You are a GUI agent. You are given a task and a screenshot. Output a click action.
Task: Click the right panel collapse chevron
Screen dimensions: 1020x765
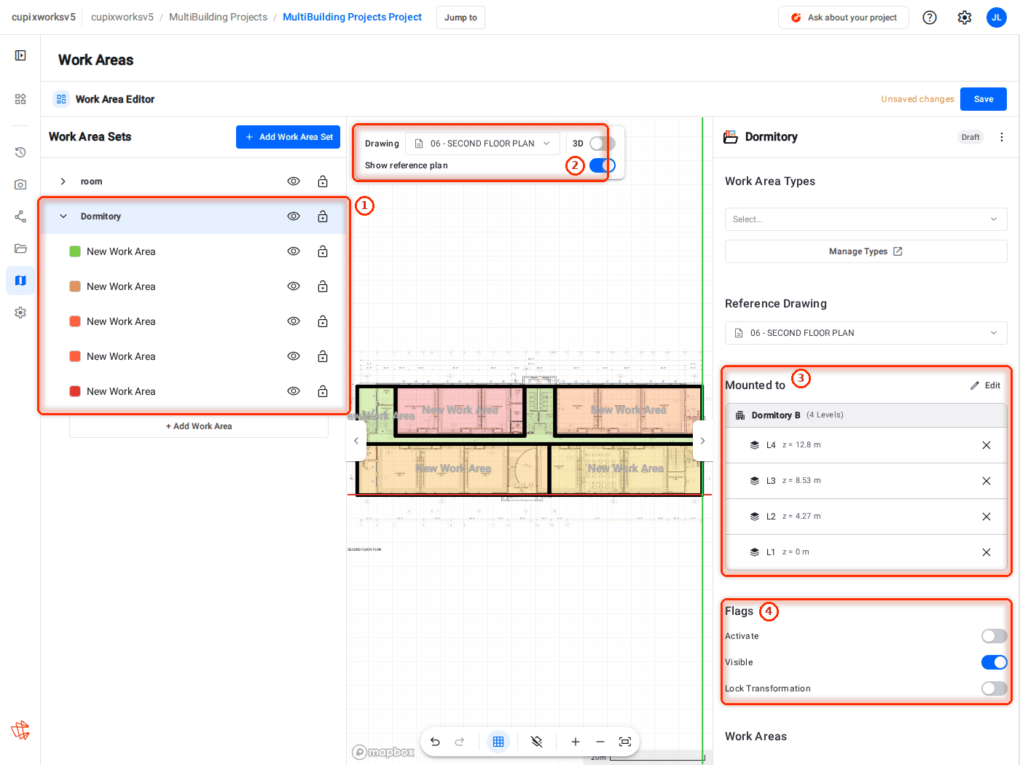[x=702, y=441]
